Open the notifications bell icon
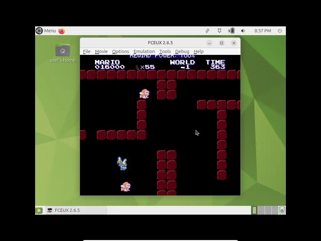The height and width of the screenshot is (241, 321). pos(219,31)
